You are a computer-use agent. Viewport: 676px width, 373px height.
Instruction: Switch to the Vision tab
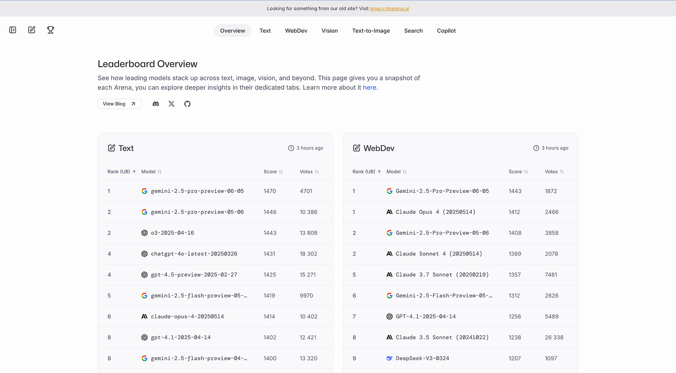(x=330, y=31)
